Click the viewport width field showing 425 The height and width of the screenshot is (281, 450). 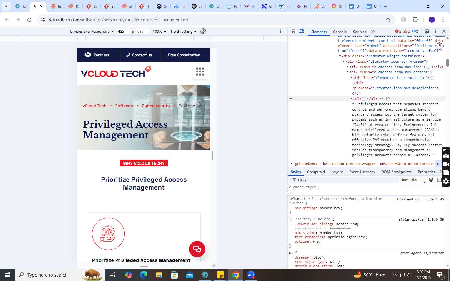pos(123,32)
